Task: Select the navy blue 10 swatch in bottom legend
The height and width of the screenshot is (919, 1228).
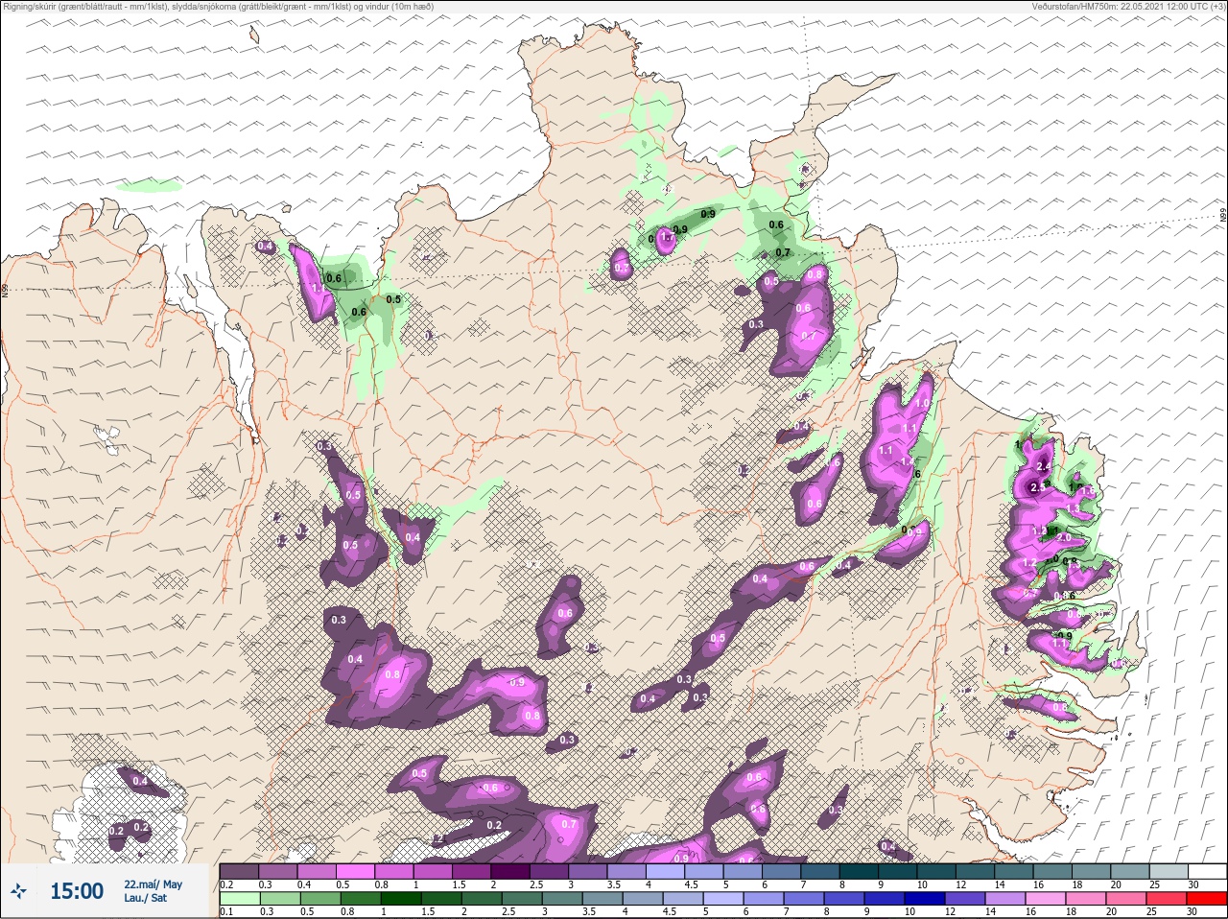Action: [927, 899]
